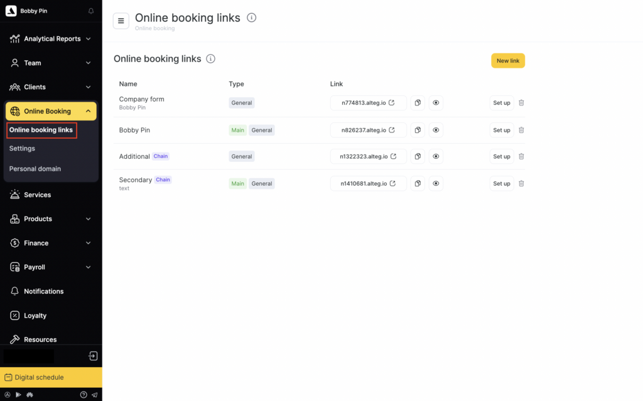Image resolution: width=643 pixels, height=401 pixels.
Task: Click Set up for the Additional link
Action: pyautogui.click(x=501, y=156)
